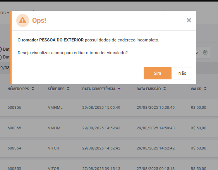Viewport: 218px width, 170px height.
Task: Click the Data Competência column header
Action: [99, 89]
